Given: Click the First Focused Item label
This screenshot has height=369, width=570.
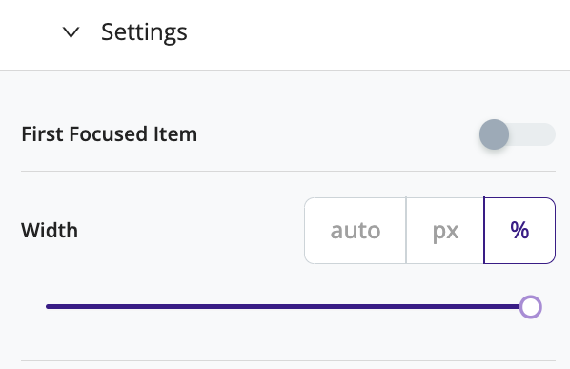Looking at the screenshot, I should click(109, 134).
